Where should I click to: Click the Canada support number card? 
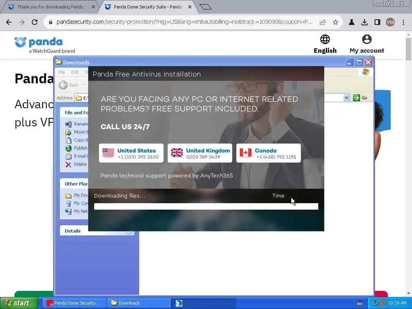coord(268,153)
